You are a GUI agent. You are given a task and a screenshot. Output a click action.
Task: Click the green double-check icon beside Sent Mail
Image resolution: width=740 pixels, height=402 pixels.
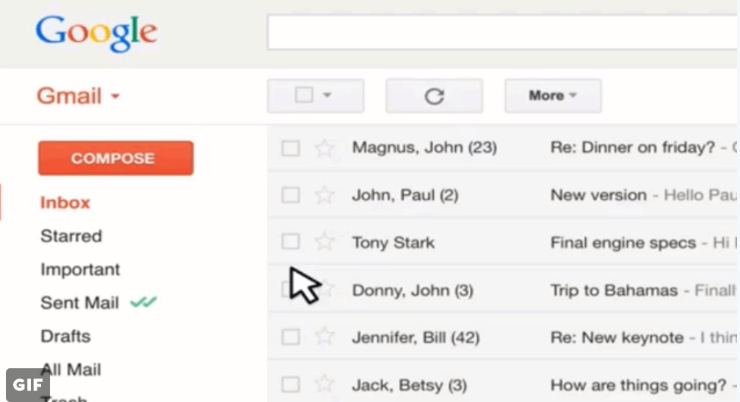pos(143,302)
